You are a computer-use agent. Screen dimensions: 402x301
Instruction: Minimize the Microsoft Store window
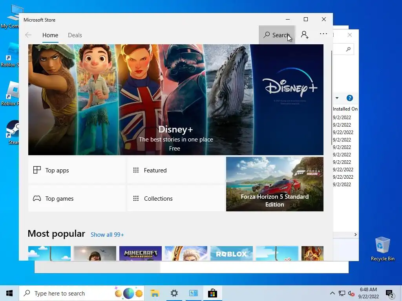(288, 19)
